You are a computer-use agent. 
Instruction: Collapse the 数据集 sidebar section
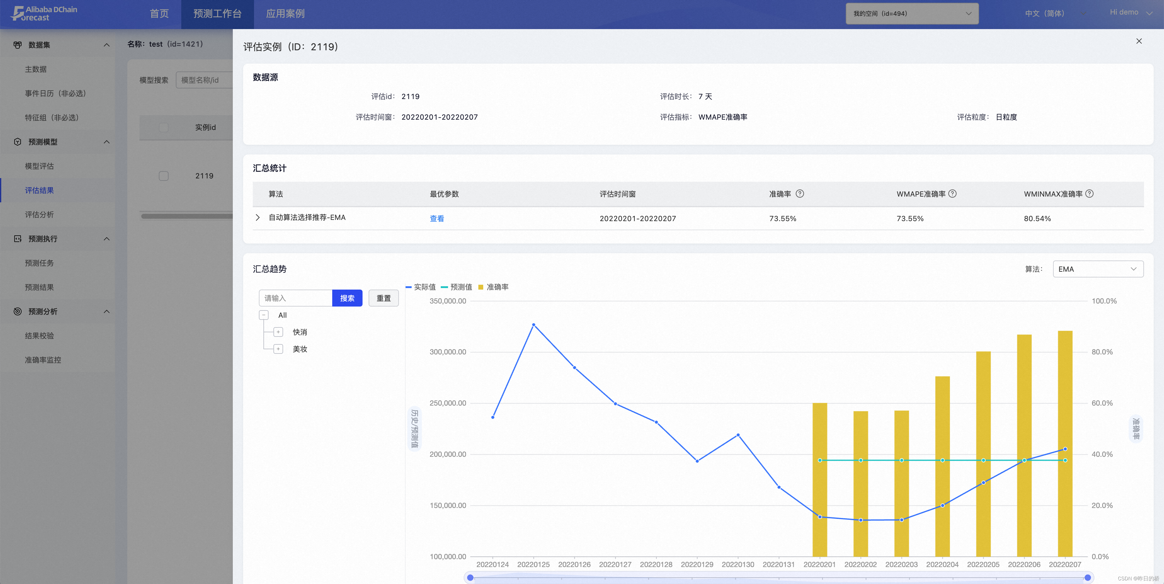pos(107,45)
